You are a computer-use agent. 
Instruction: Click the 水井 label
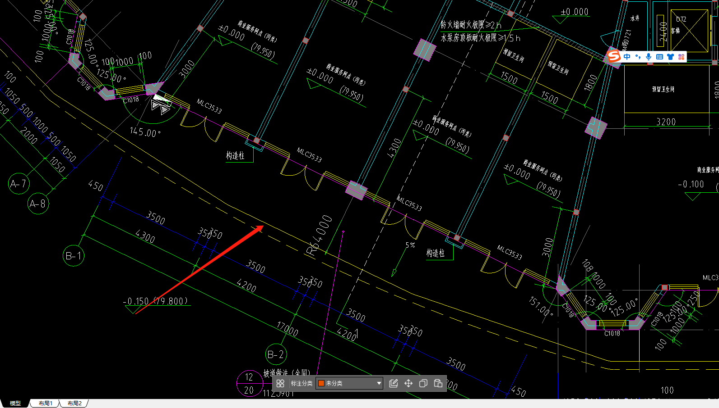click(x=635, y=18)
